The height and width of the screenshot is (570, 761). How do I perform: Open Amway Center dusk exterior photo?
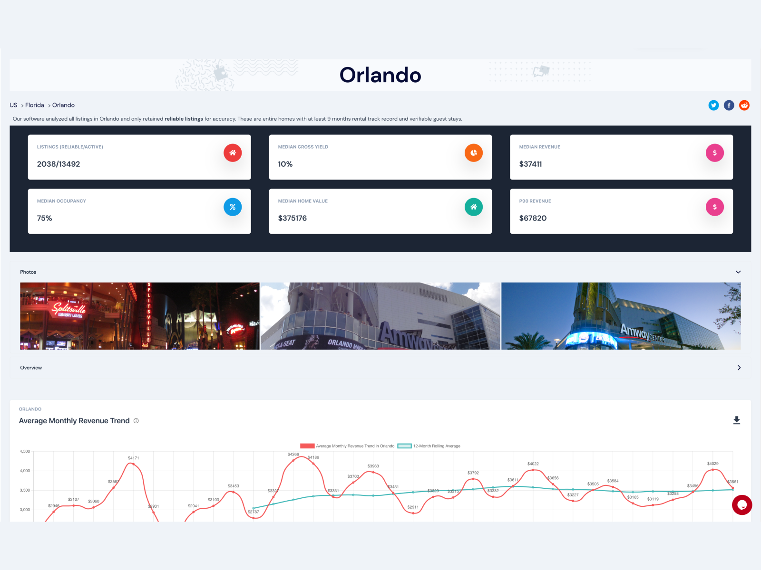pos(621,316)
